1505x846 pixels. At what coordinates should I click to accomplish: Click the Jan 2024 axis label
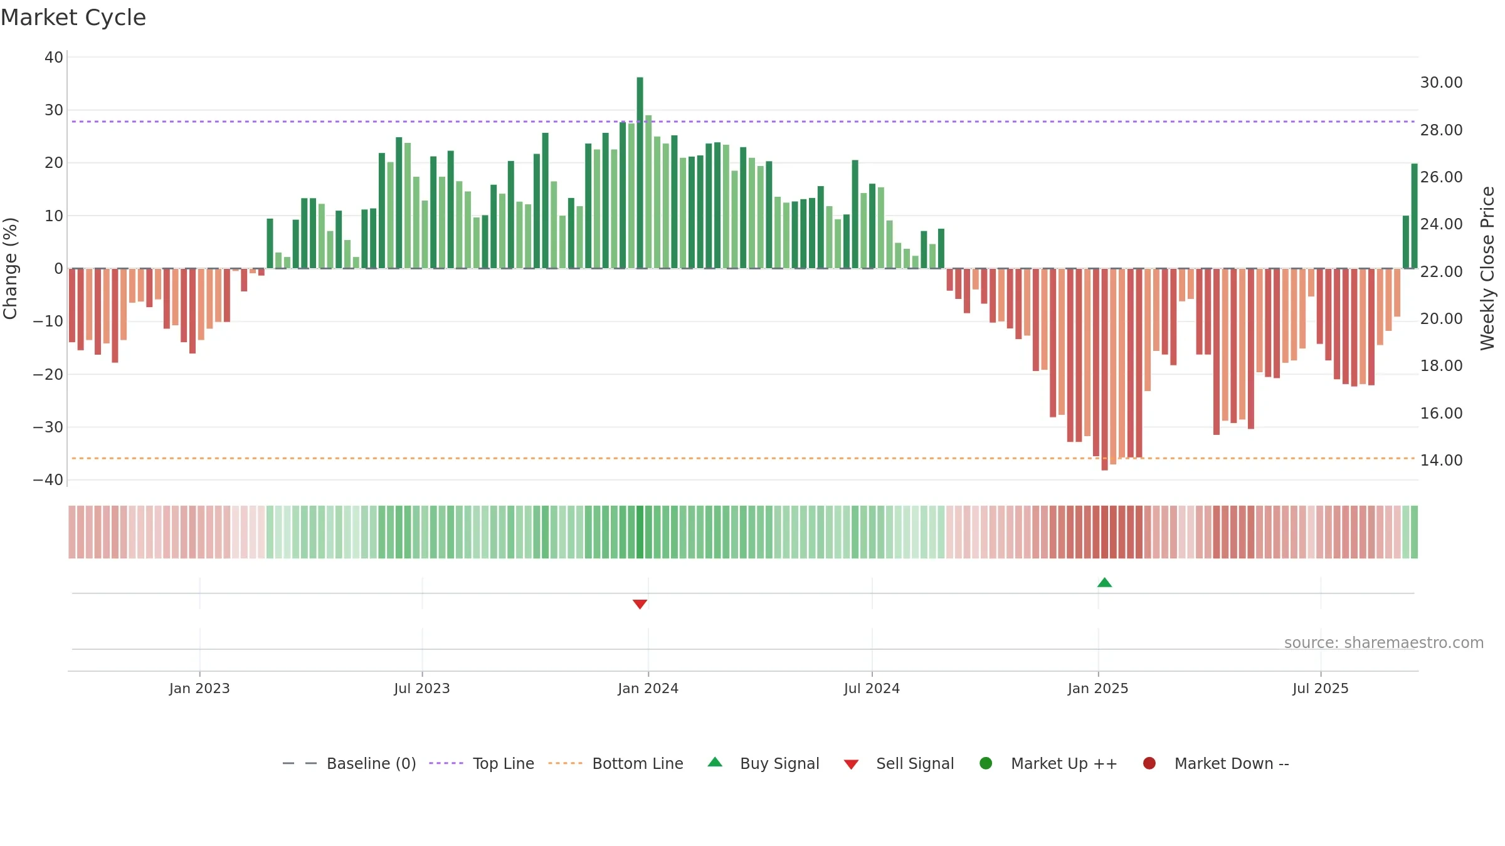tap(648, 689)
